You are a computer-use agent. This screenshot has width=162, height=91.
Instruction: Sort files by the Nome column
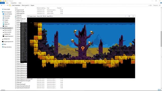16,8
